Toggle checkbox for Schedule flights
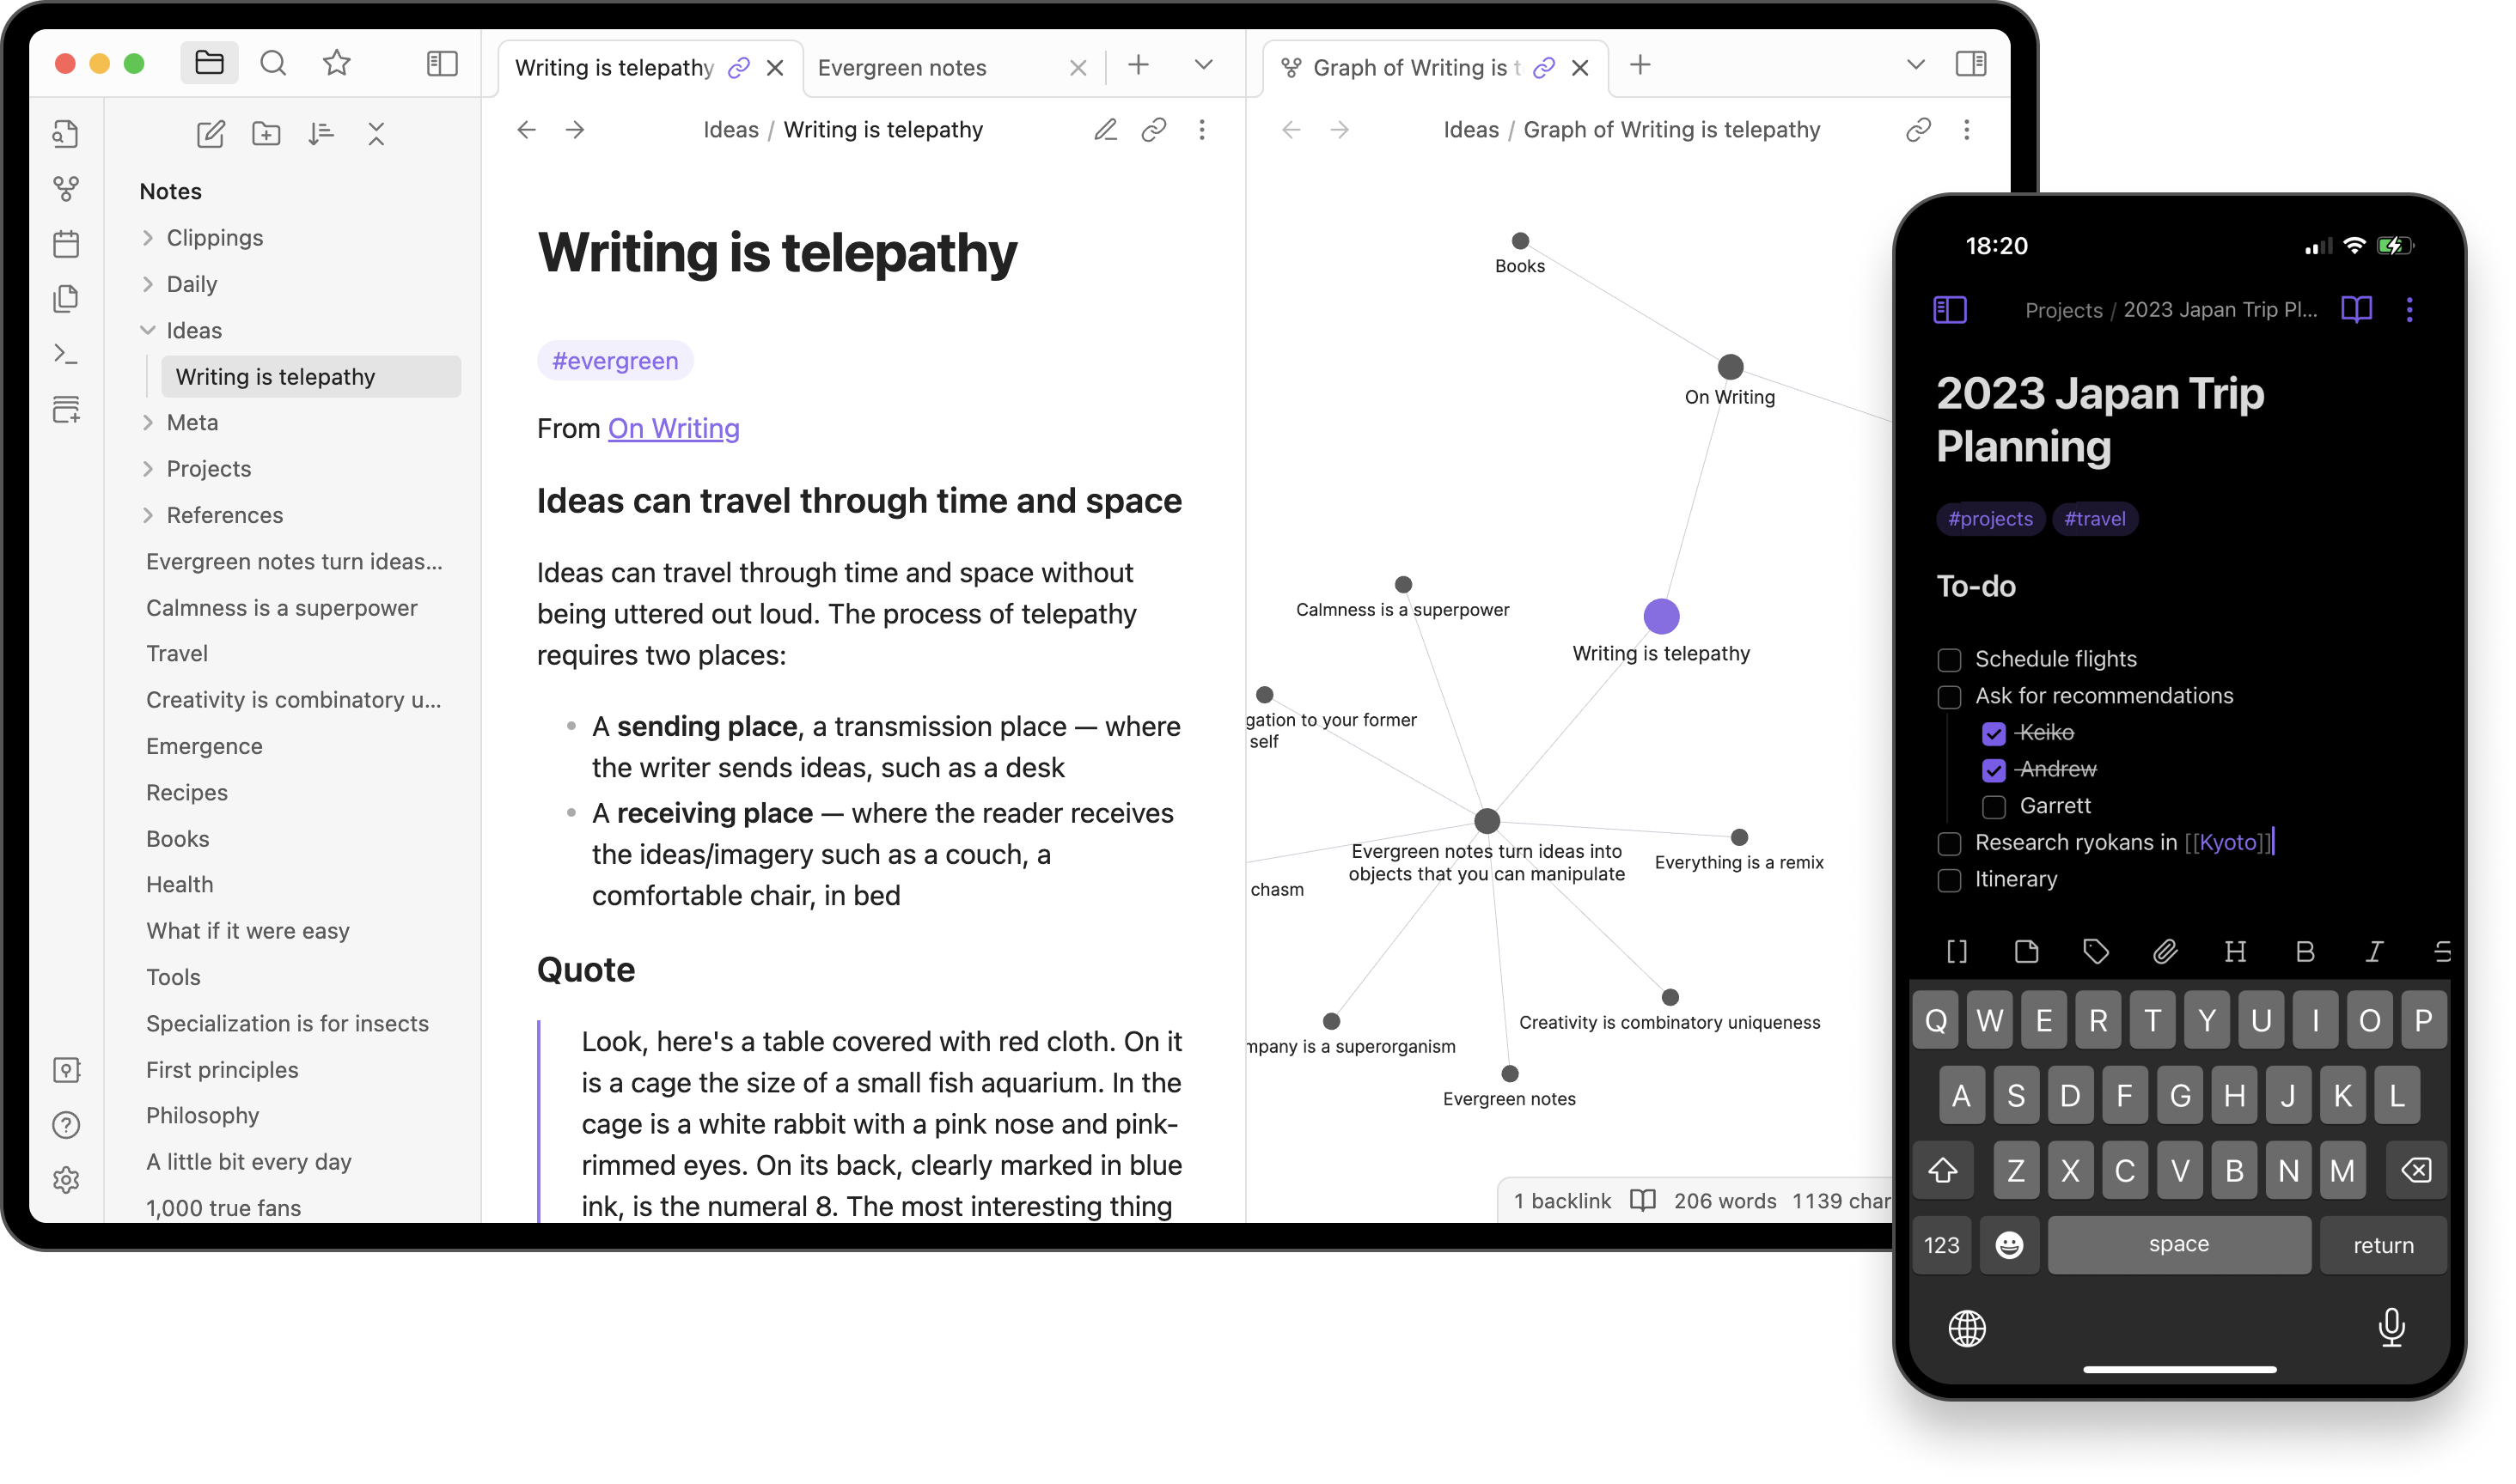Image resolution: width=2516 pixels, height=1484 pixels. pos(1949,657)
